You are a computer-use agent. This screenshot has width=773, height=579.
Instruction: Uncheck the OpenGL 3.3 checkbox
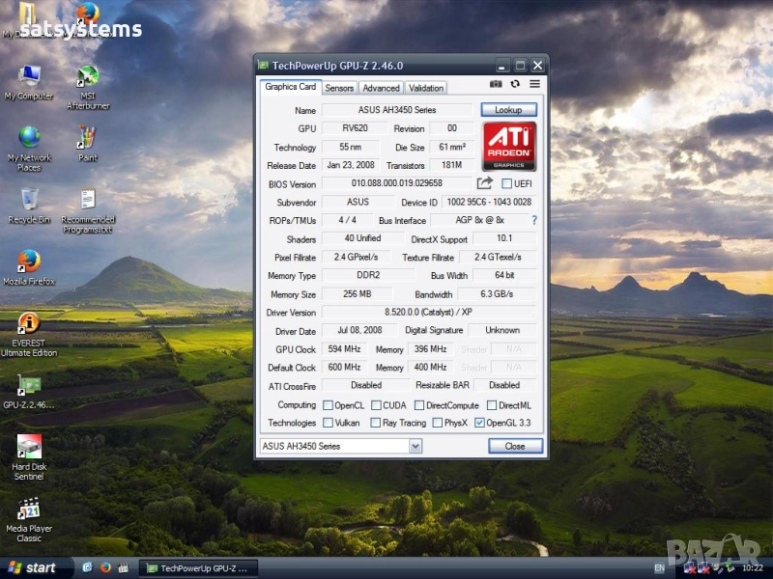480,423
